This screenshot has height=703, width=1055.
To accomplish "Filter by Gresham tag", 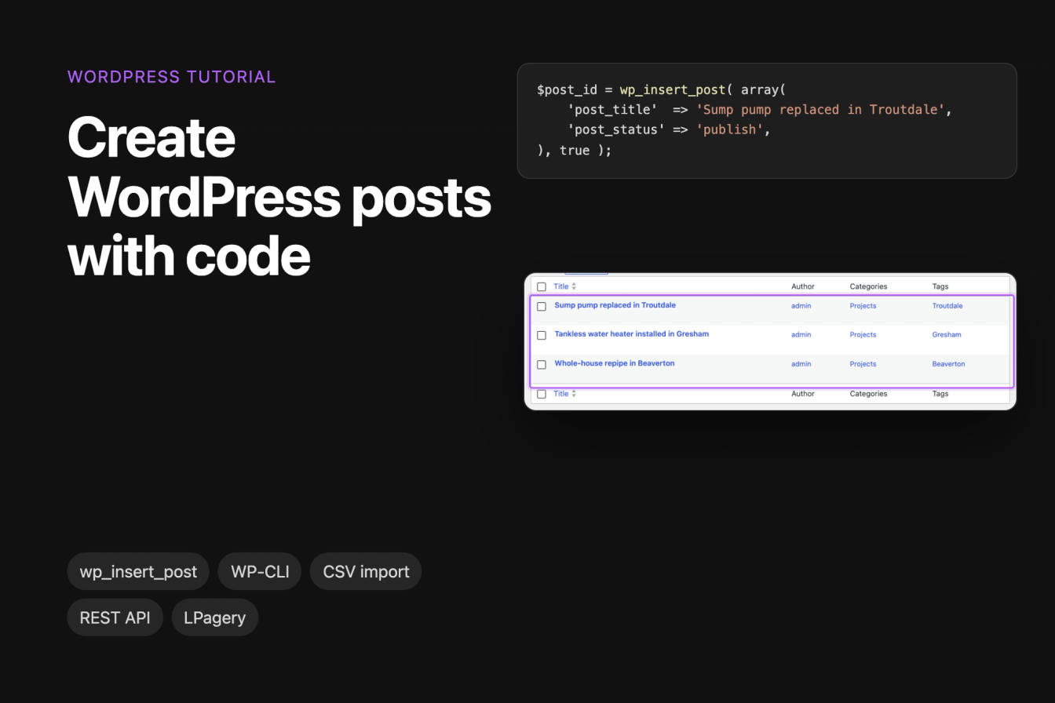I will [947, 335].
